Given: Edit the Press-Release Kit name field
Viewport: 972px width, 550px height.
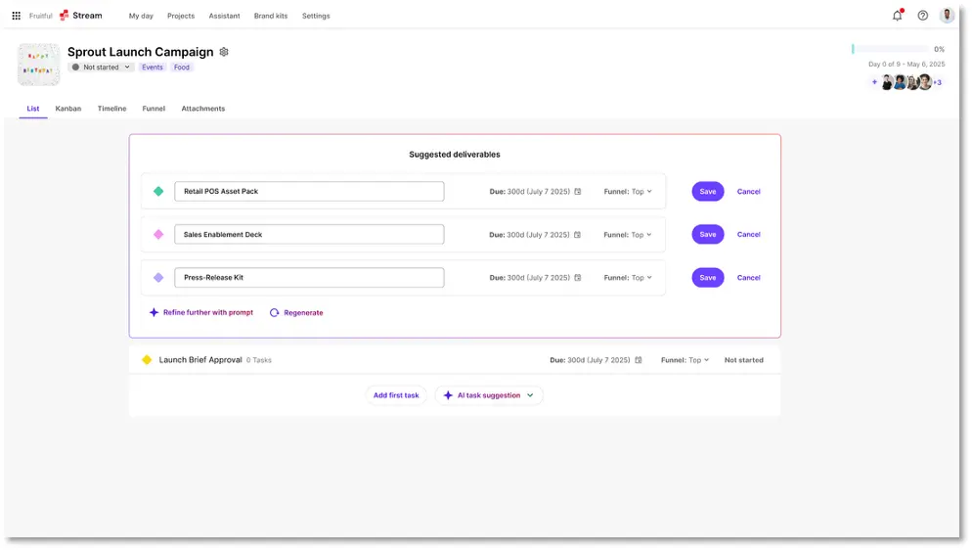Looking at the screenshot, I should 309,278.
